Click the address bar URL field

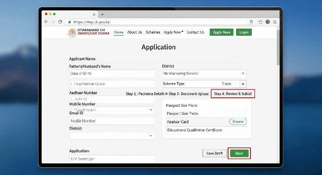pos(160,22)
